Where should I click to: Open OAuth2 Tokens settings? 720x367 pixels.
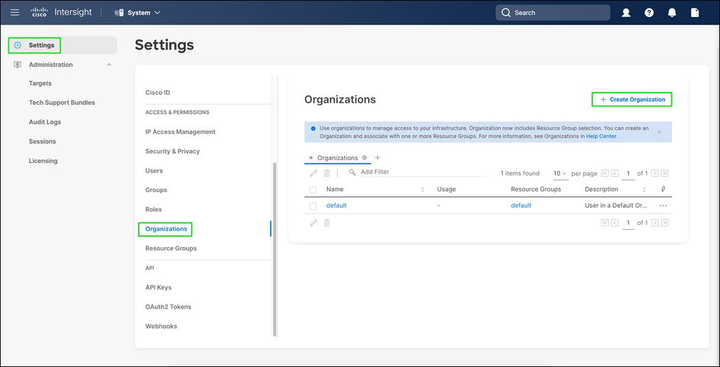click(x=168, y=307)
